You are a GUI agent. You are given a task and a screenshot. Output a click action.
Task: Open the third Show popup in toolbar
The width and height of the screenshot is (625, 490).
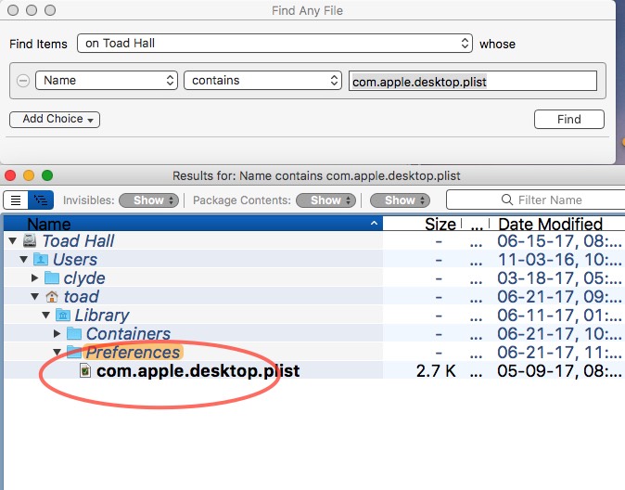tap(400, 200)
